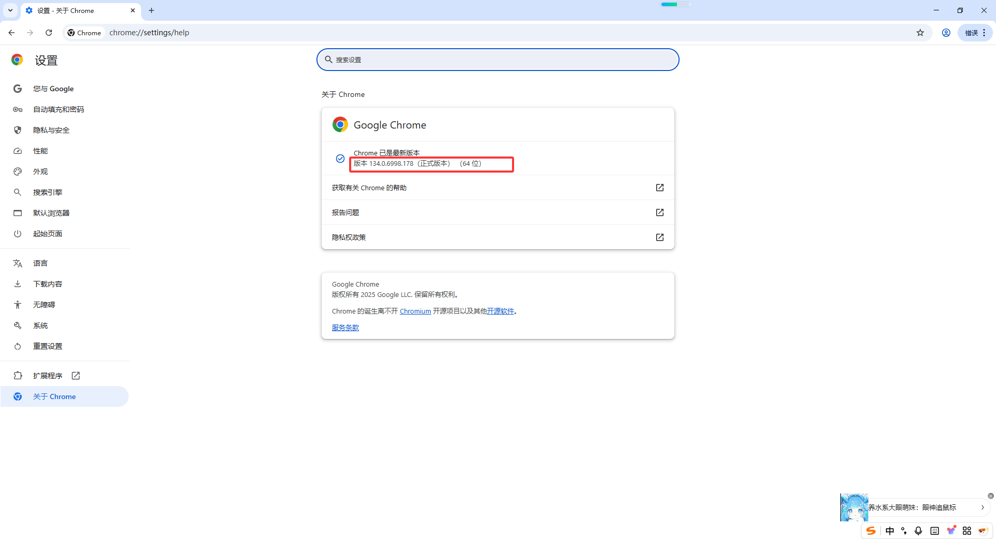This screenshot has height=539, width=996.
Task: Click the address bar URL
Action: coord(149,33)
